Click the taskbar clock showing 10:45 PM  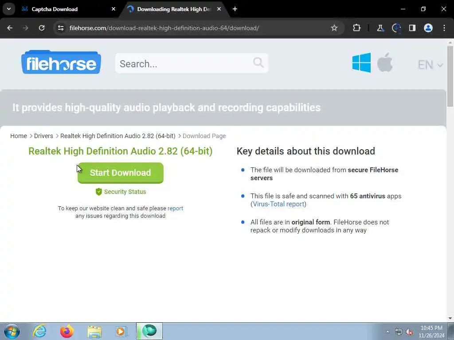(x=431, y=332)
